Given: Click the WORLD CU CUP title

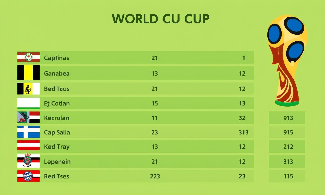Looking at the screenshot, I should pyautogui.click(x=161, y=19).
